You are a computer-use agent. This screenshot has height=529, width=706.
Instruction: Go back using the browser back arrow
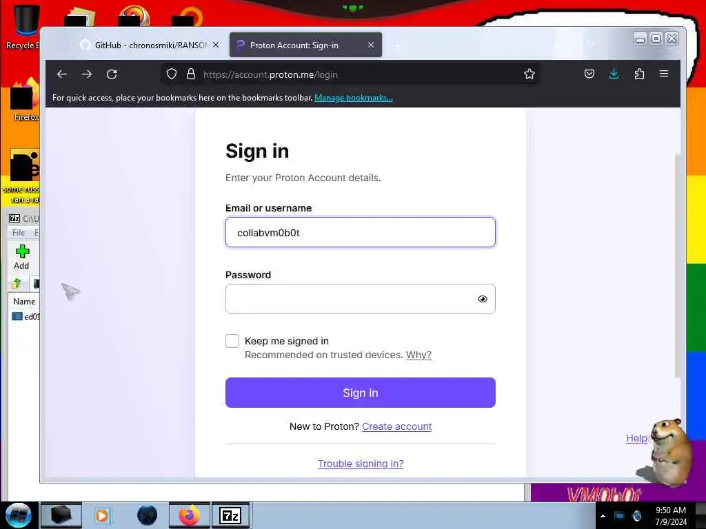click(62, 74)
